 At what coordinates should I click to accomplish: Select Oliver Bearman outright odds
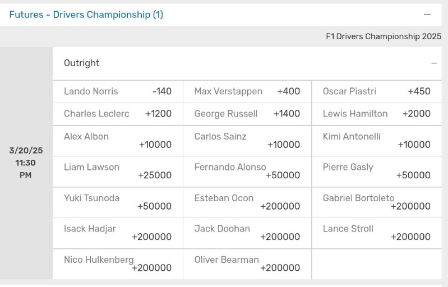coord(247,264)
